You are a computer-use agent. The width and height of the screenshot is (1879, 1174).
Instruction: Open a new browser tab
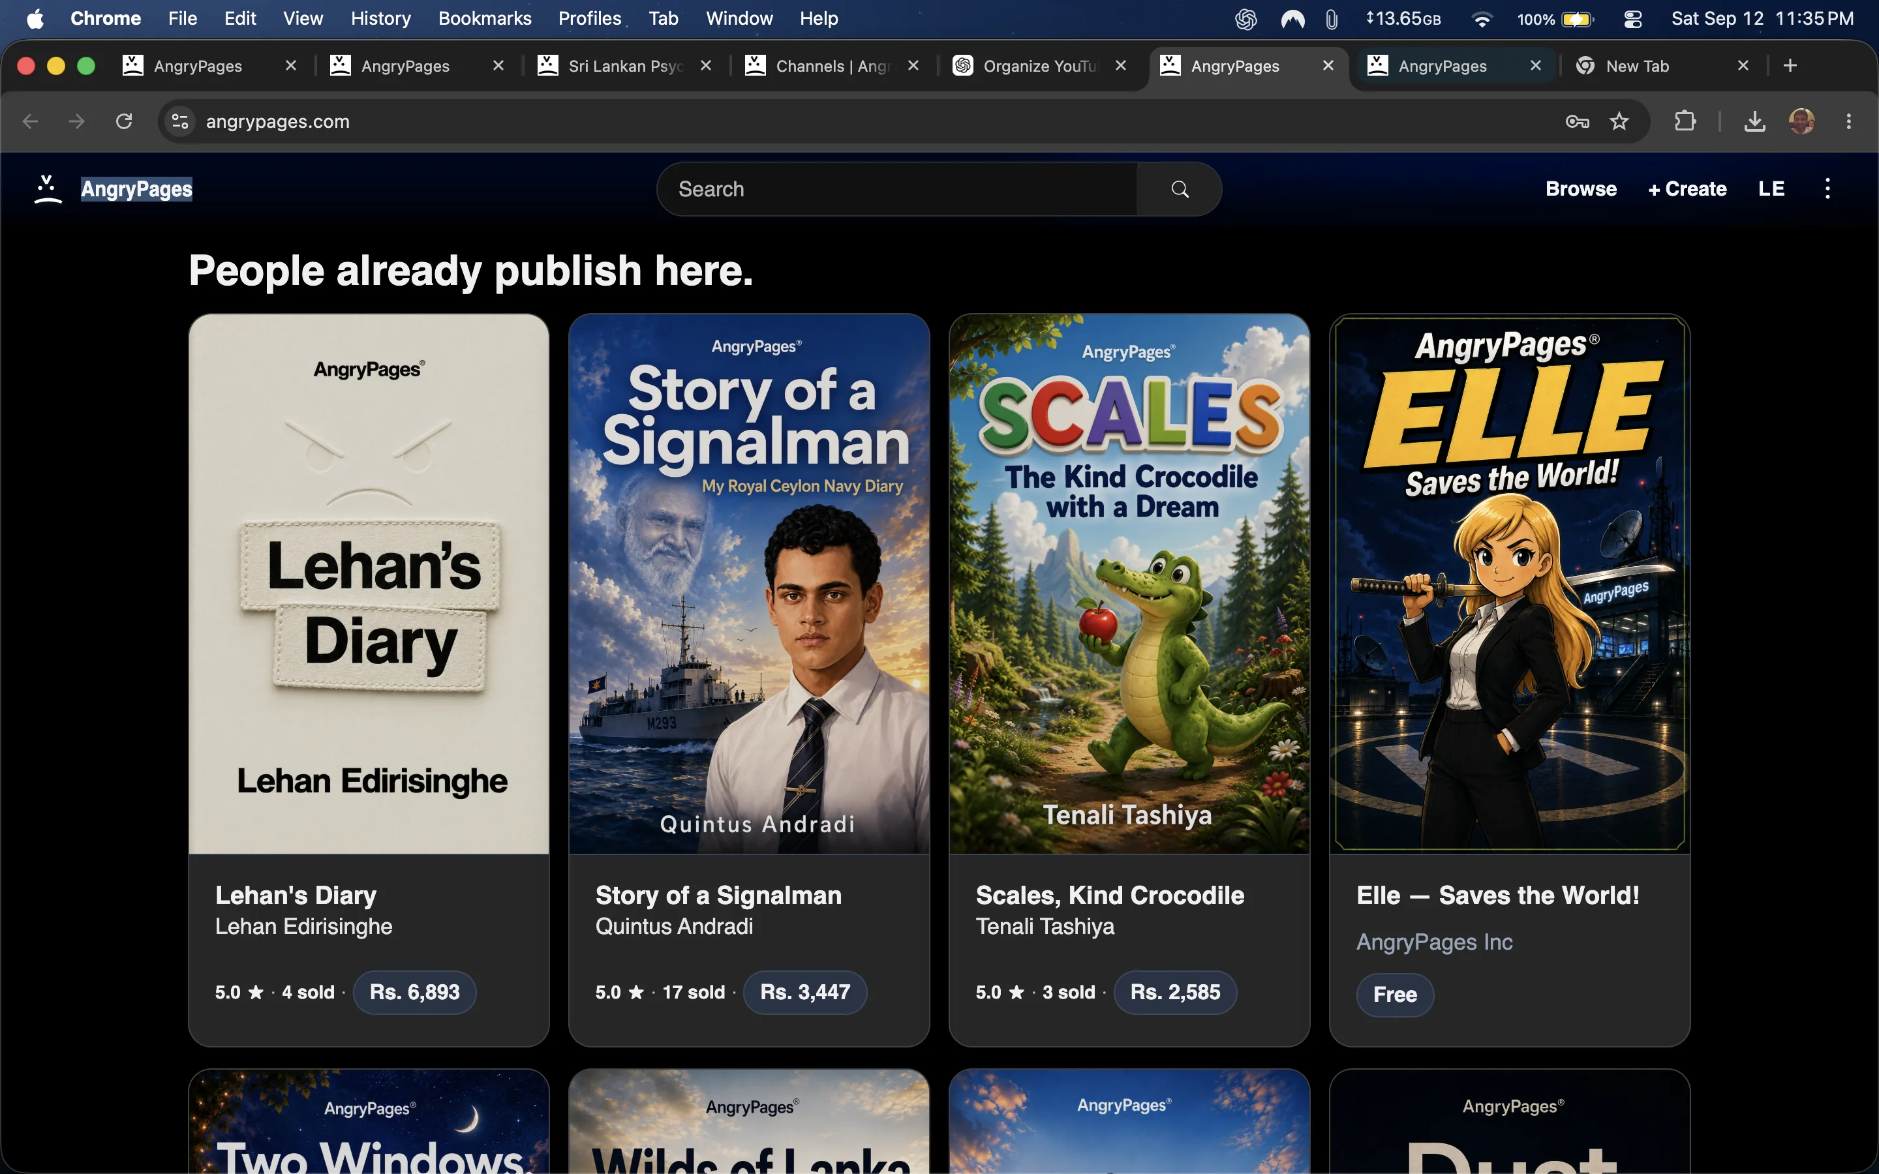coord(1790,66)
